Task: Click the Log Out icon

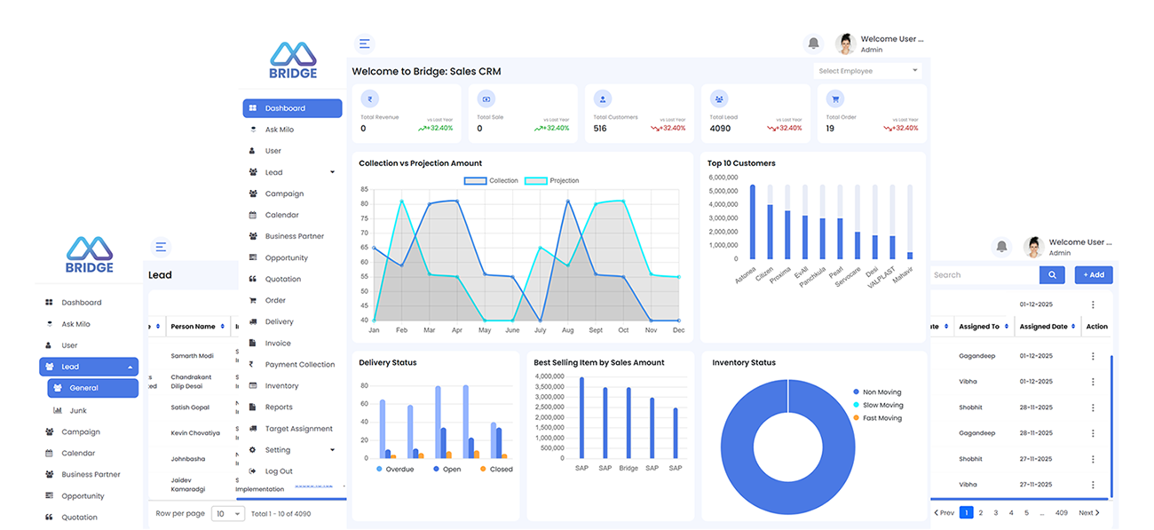Action: click(x=252, y=471)
